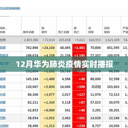Viewport: 128px width, 128px height.
Task: Click the red +1,481 new deaths cell
Action: click(79, 48)
